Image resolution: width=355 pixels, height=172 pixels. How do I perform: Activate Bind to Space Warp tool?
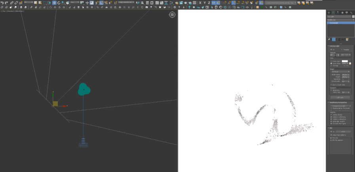(21, 3)
